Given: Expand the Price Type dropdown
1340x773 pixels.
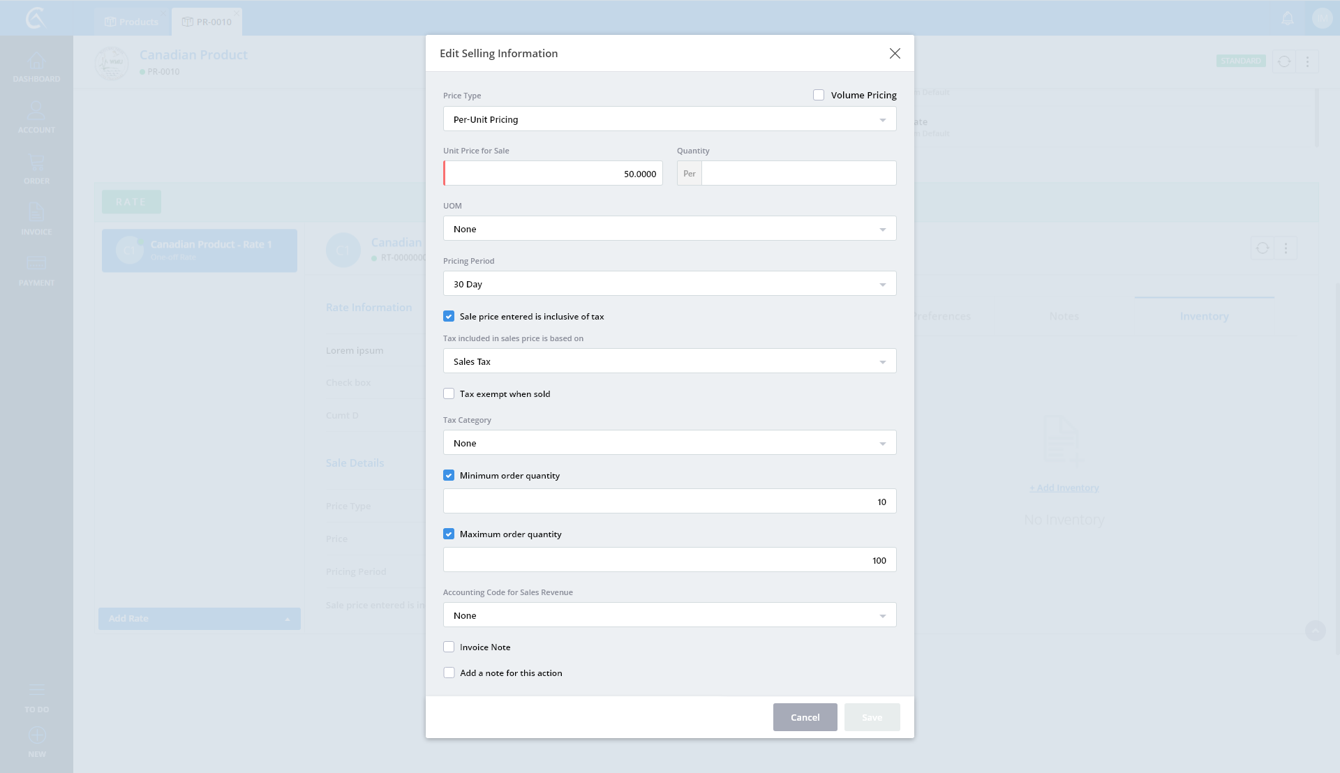Looking at the screenshot, I should coord(669,119).
